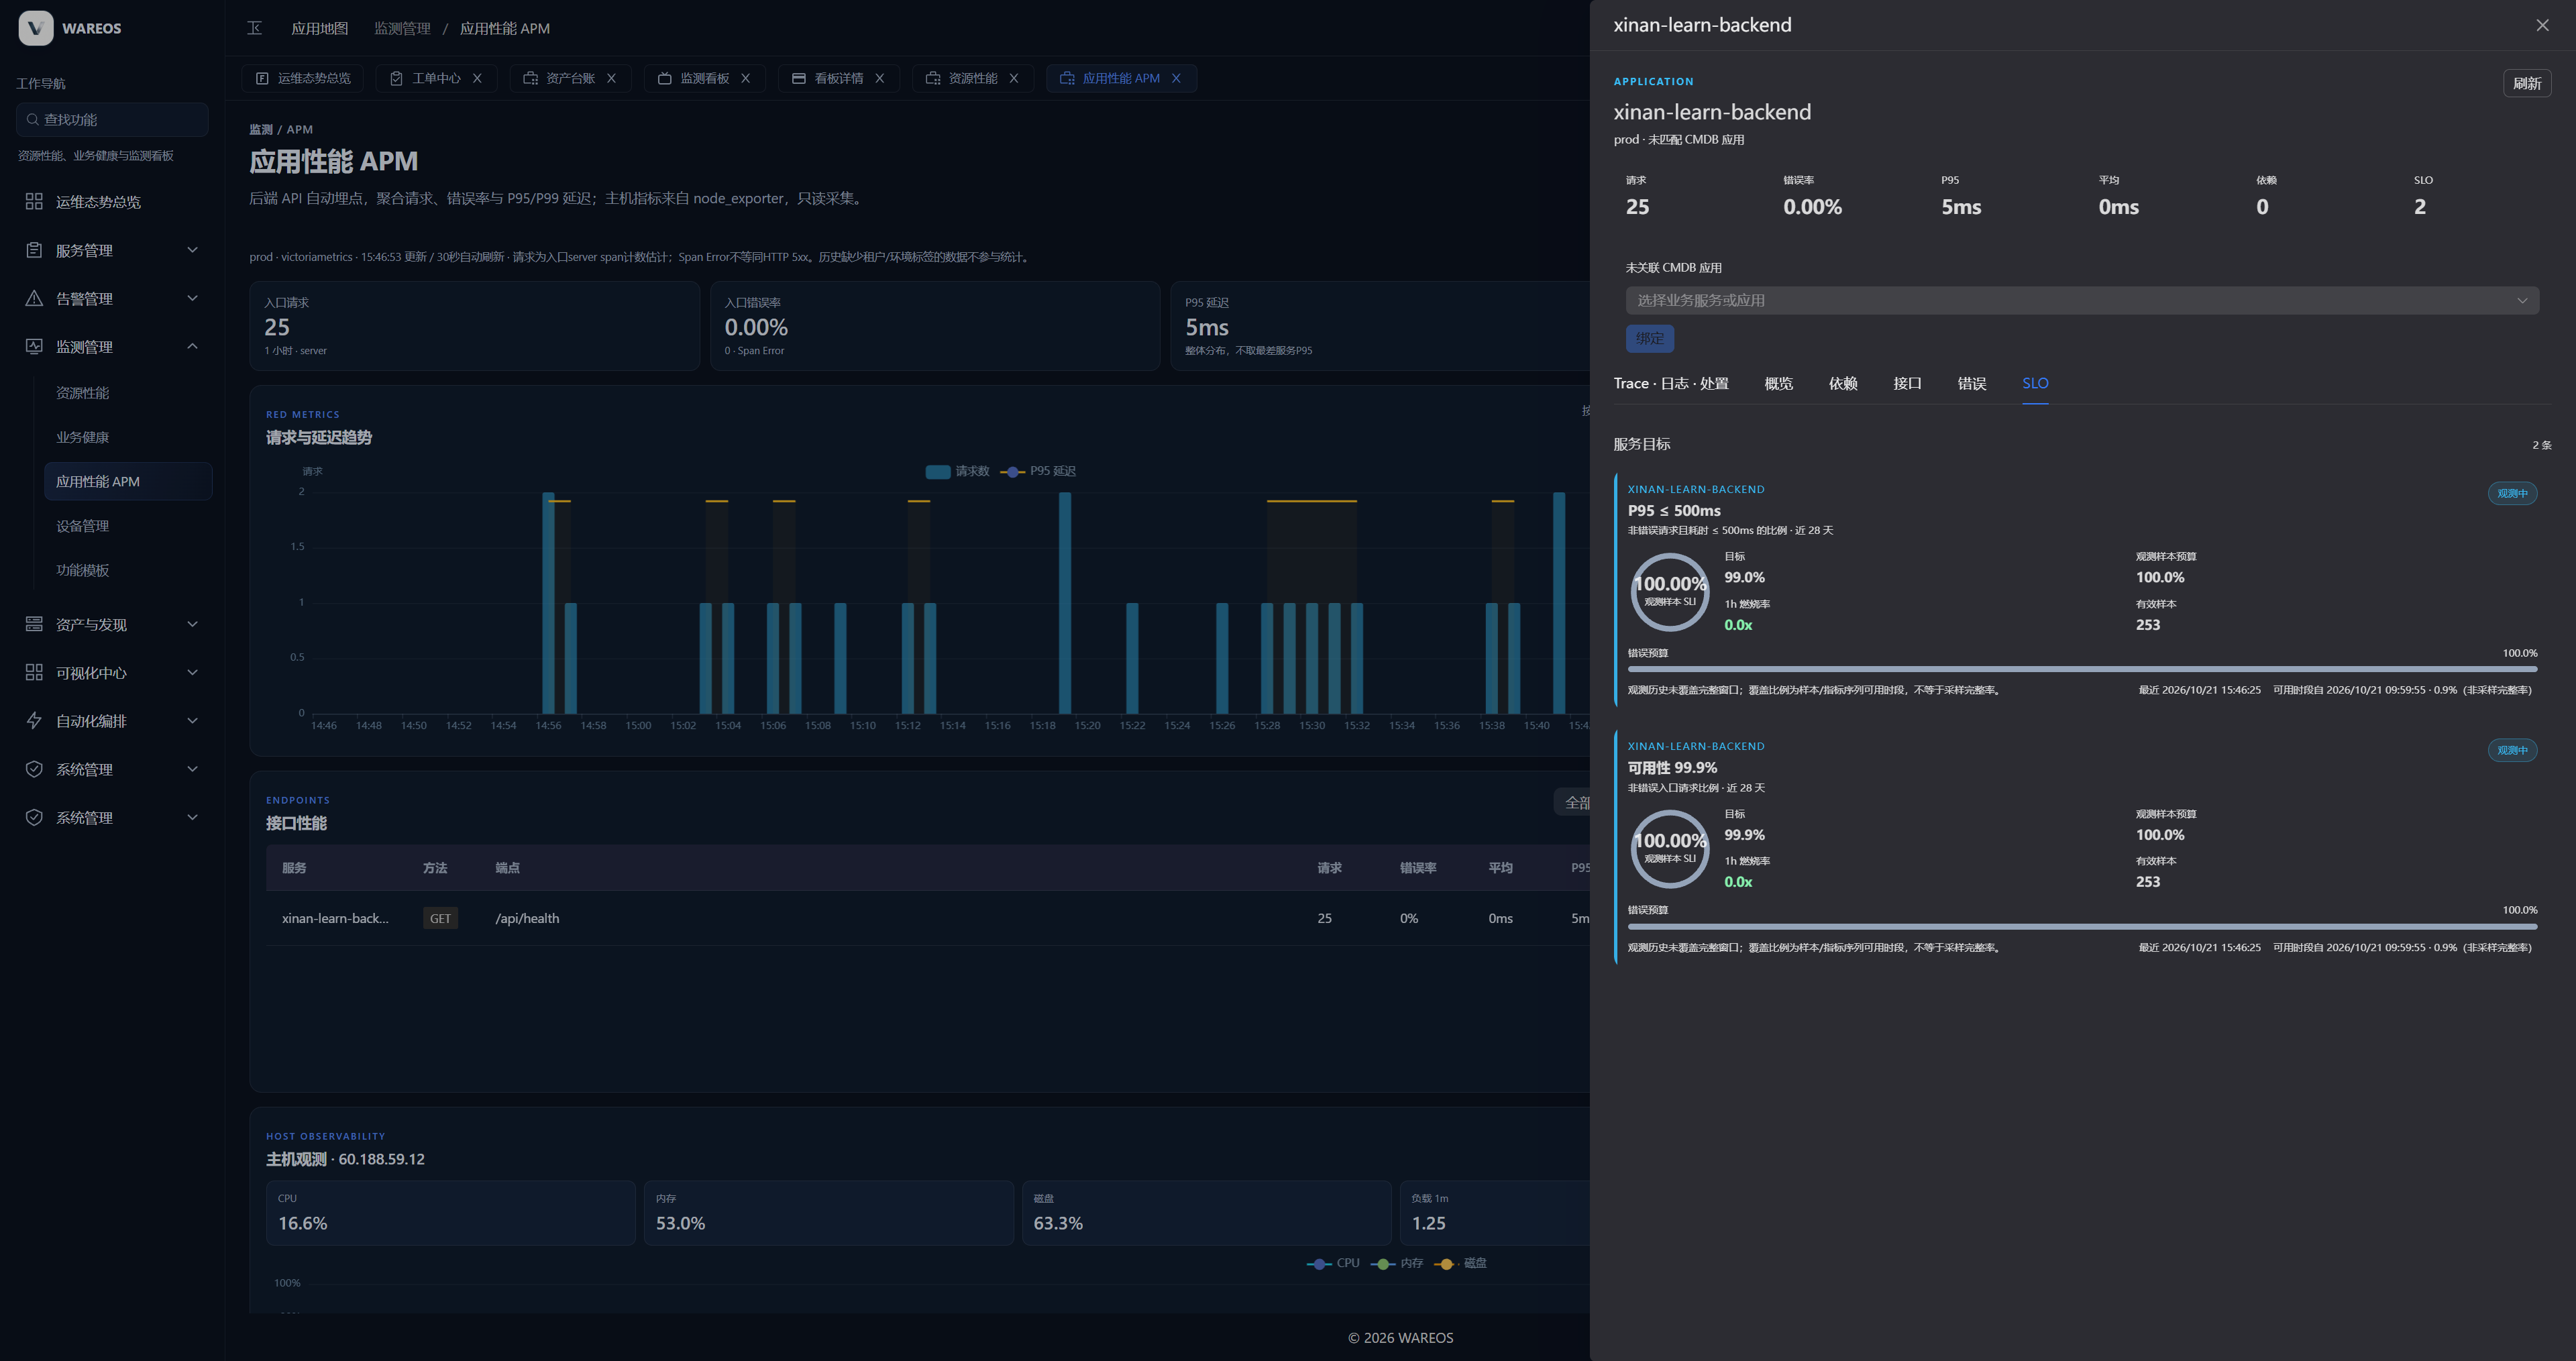
Task: Toggle the P95 延迟 legend marker
Action: point(1012,471)
